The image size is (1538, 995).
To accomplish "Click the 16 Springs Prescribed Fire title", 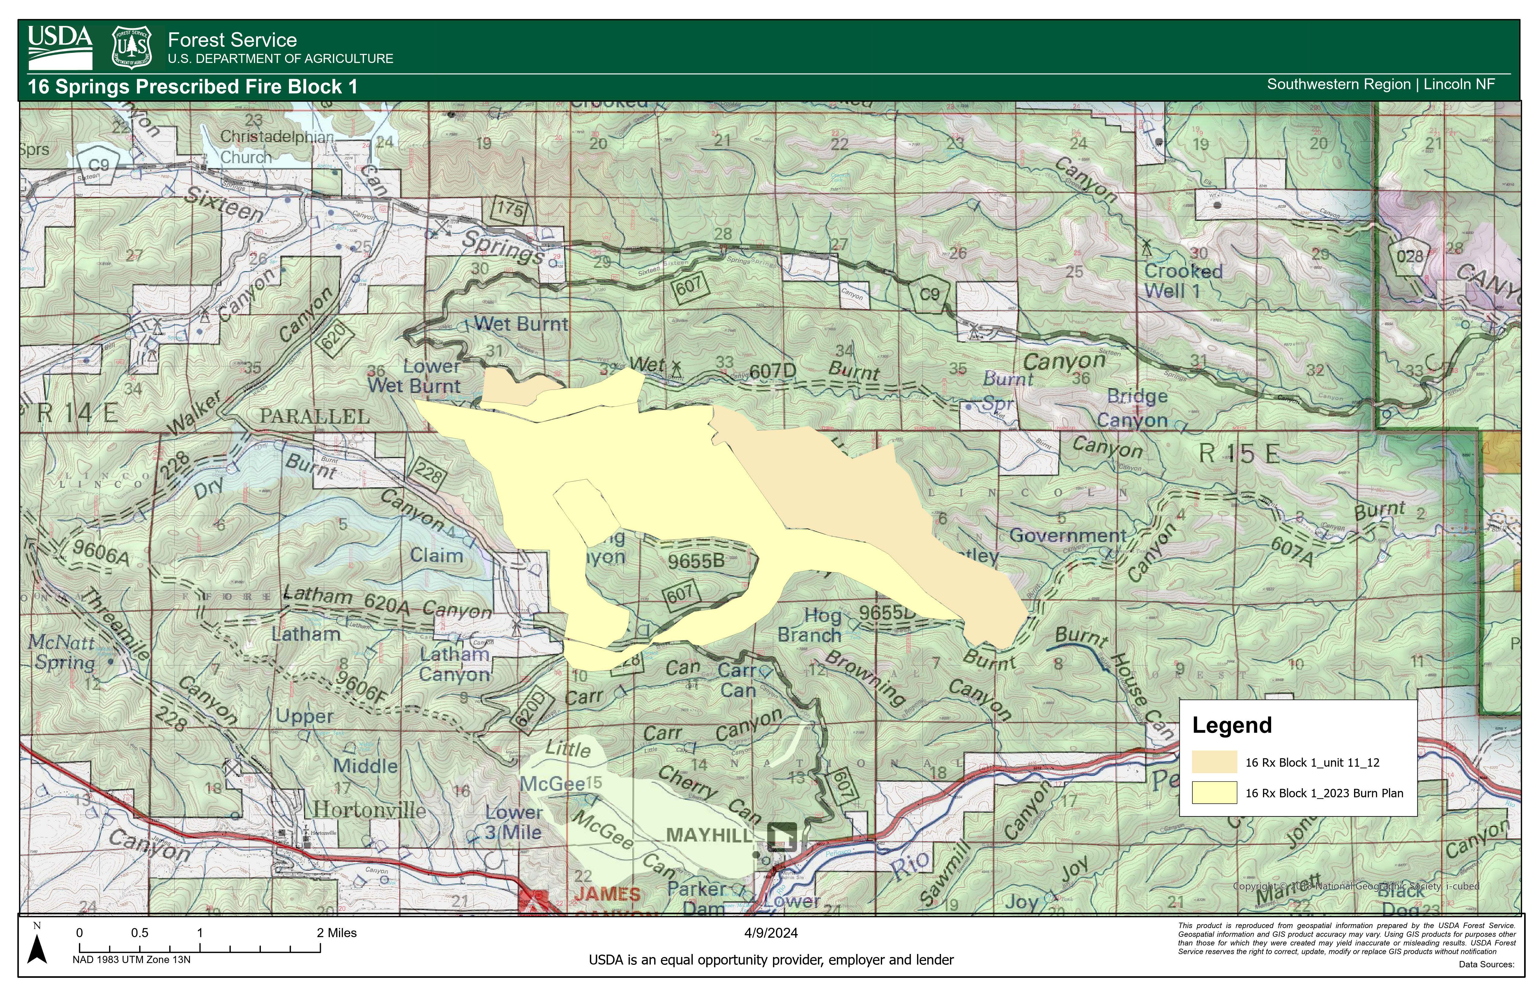I will point(193,87).
